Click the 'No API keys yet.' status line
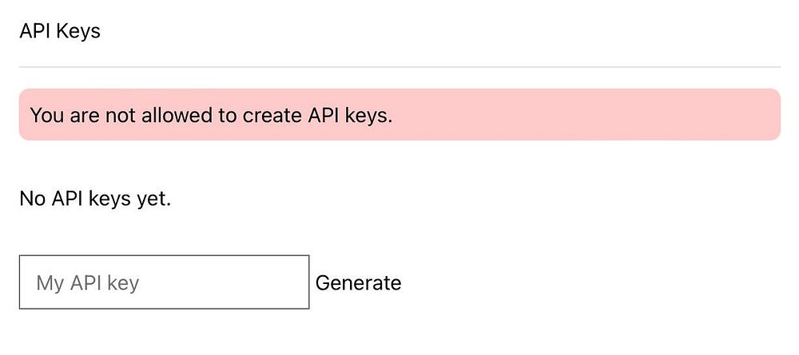Screen dimensions: 799x355 point(95,198)
